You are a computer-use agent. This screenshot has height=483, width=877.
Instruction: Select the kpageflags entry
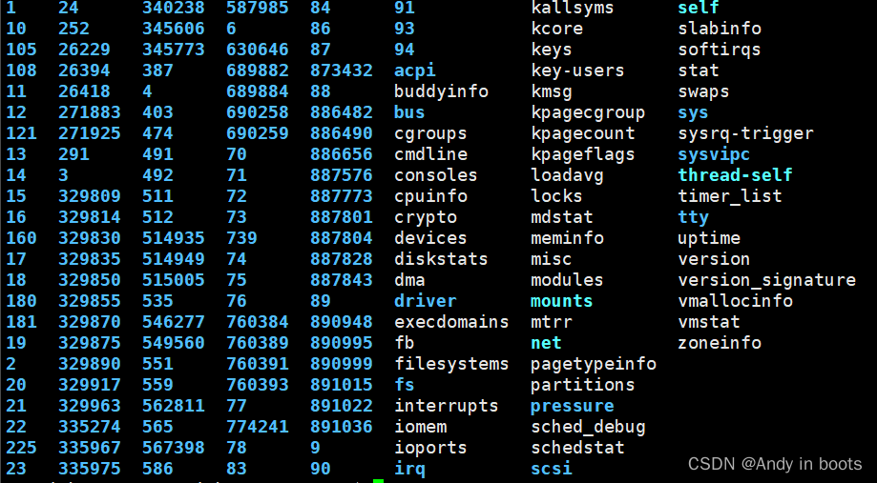point(583,154)
